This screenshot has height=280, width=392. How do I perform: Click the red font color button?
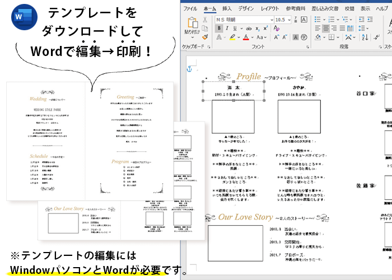245,38
